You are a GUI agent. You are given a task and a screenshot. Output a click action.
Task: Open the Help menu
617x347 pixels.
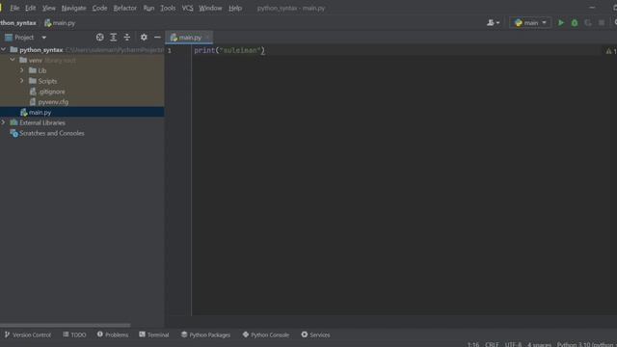pos(235,8)
